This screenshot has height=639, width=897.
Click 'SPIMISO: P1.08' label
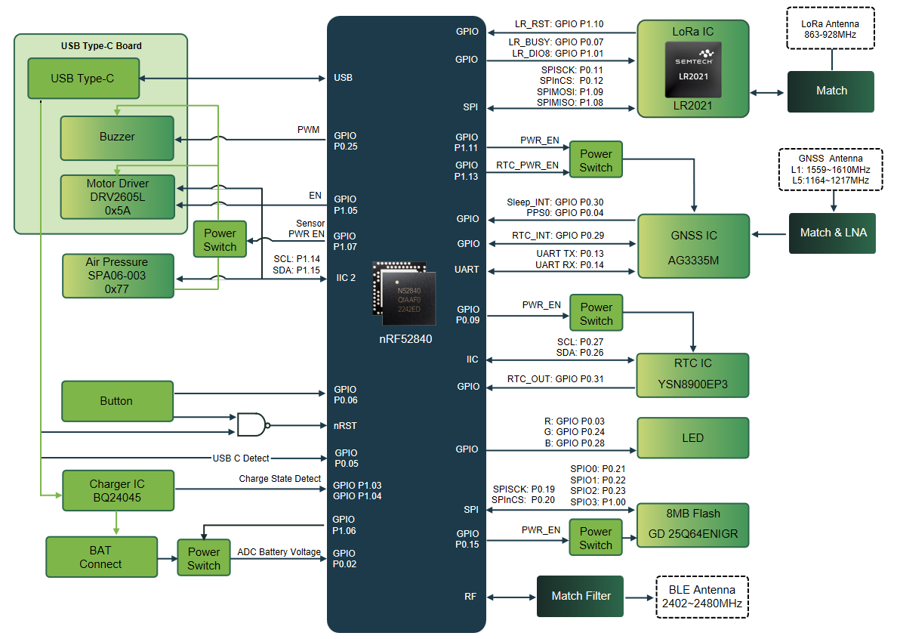(x=570, y=103)
